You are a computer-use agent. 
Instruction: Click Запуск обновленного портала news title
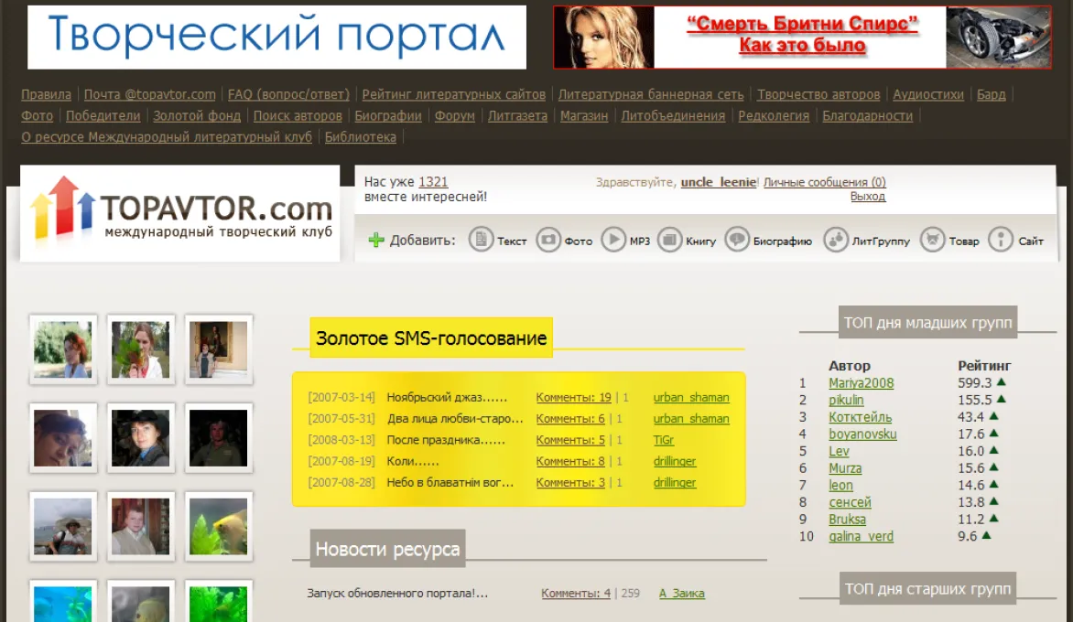(x=397, y=594)
